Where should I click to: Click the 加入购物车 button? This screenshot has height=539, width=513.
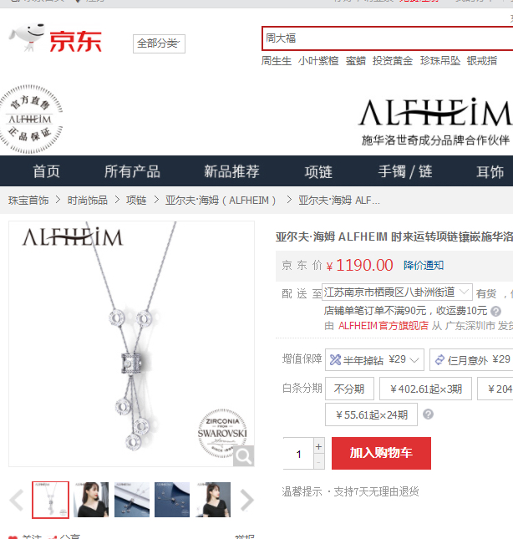click(381, 453)
